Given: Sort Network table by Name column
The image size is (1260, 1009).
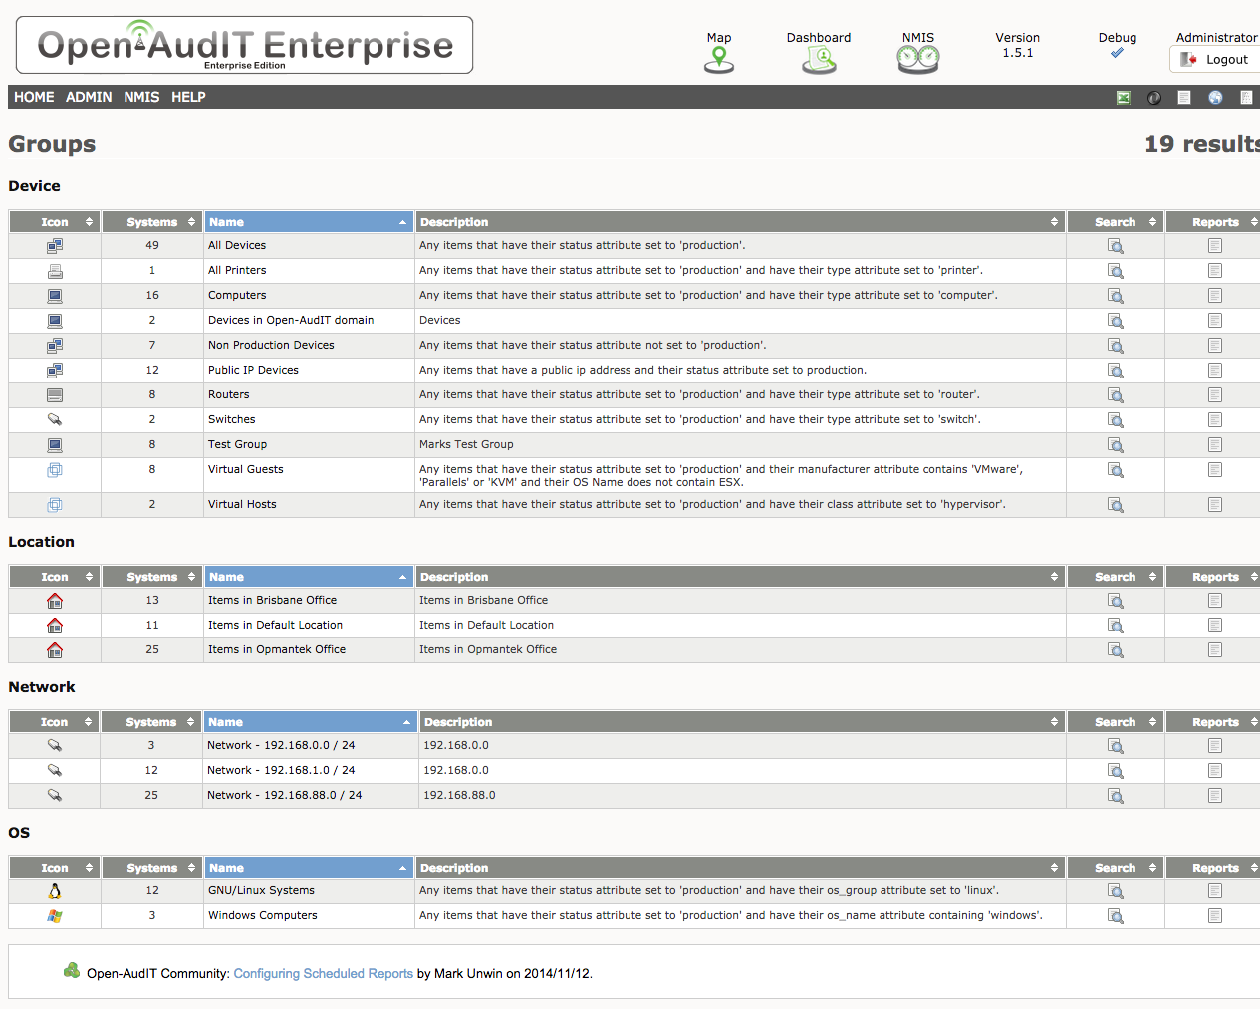Looking at the screenshot, I should coord(309,722).
